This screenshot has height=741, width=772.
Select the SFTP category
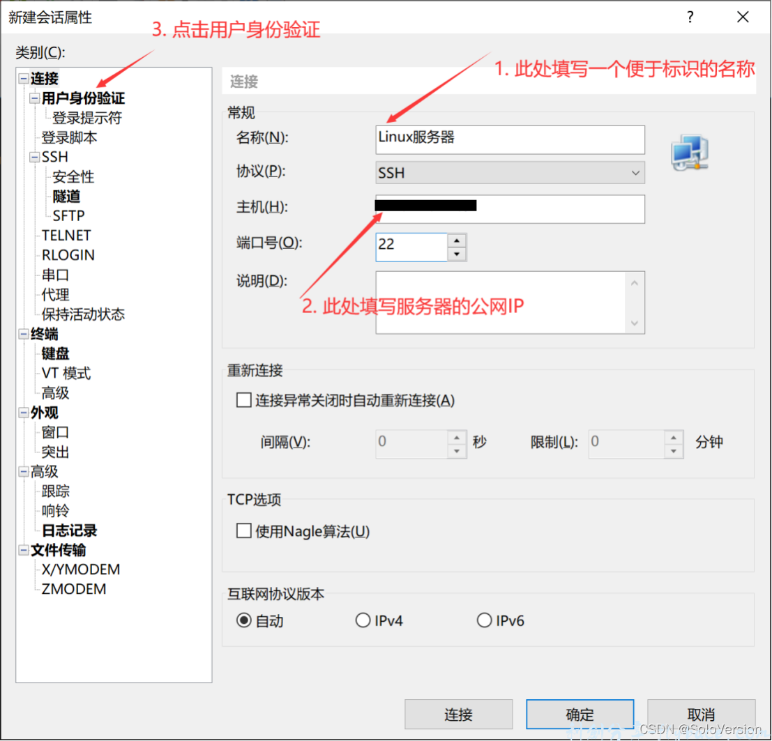tap(70, 215)
